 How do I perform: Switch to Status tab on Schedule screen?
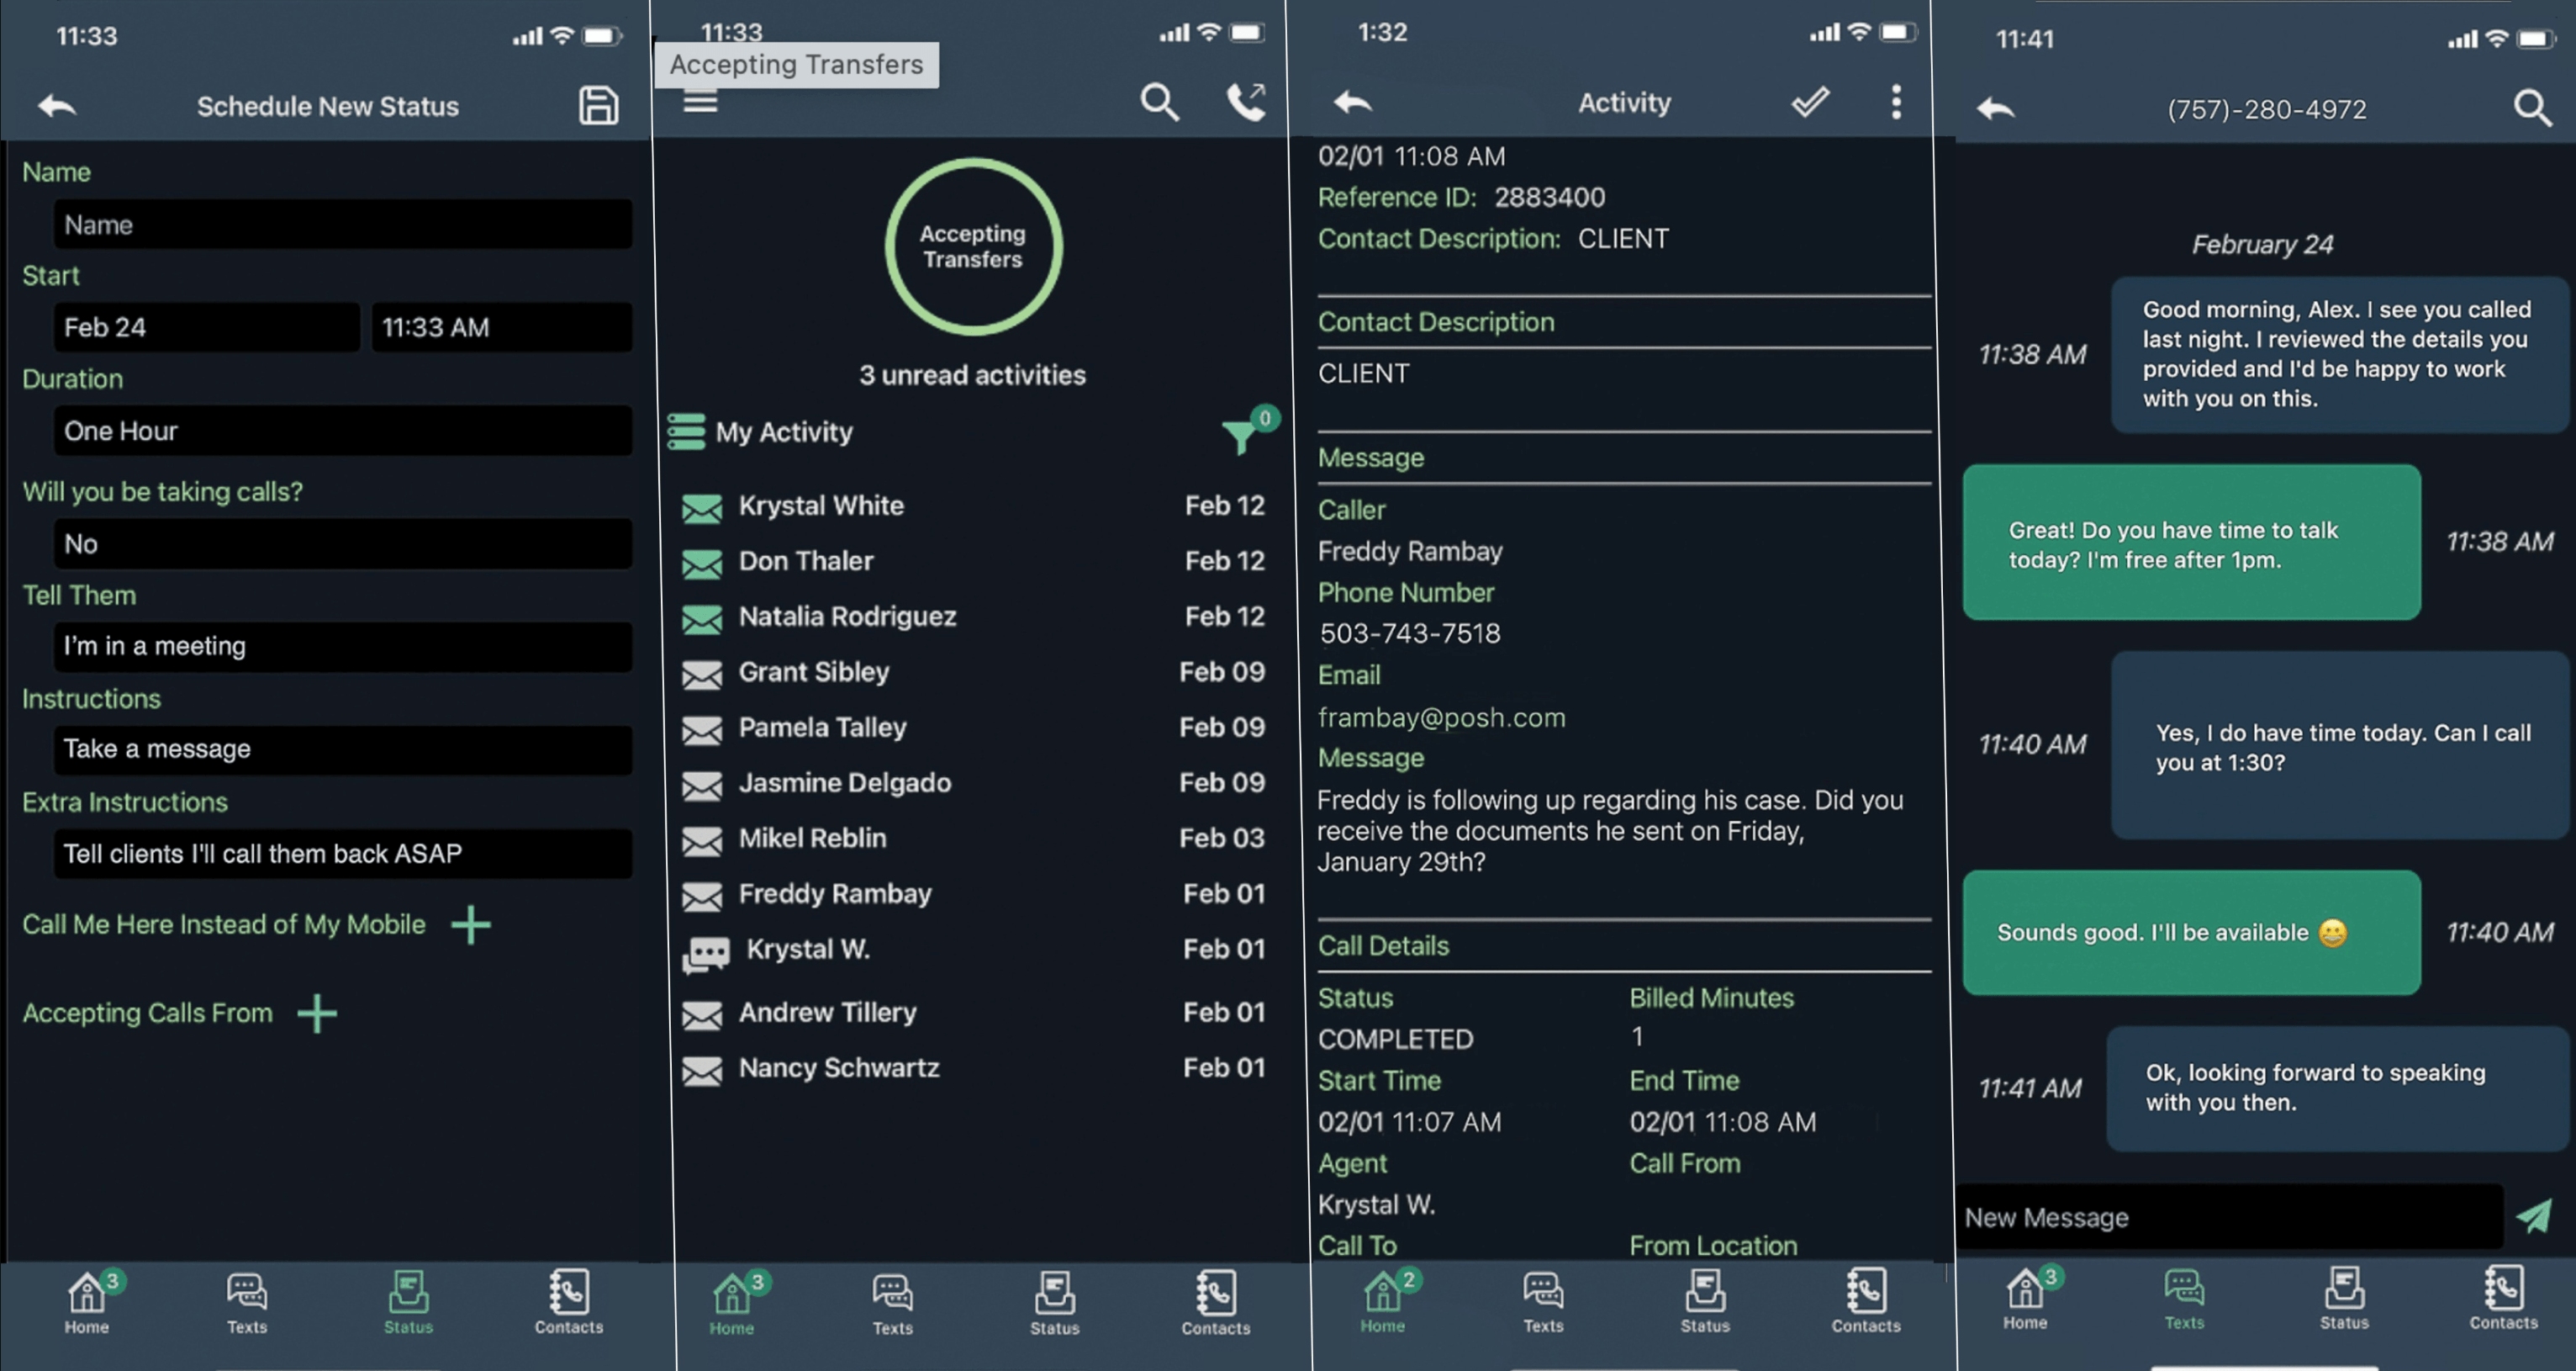click(408, 1301)
